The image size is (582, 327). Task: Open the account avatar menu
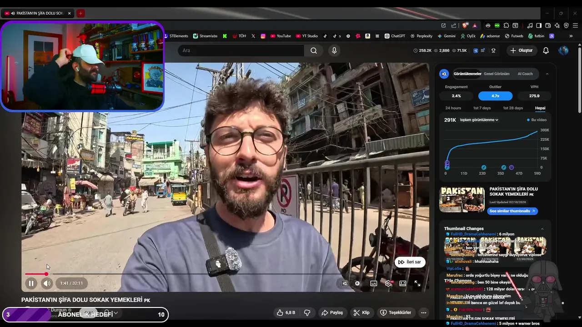[x=563, y=50]
